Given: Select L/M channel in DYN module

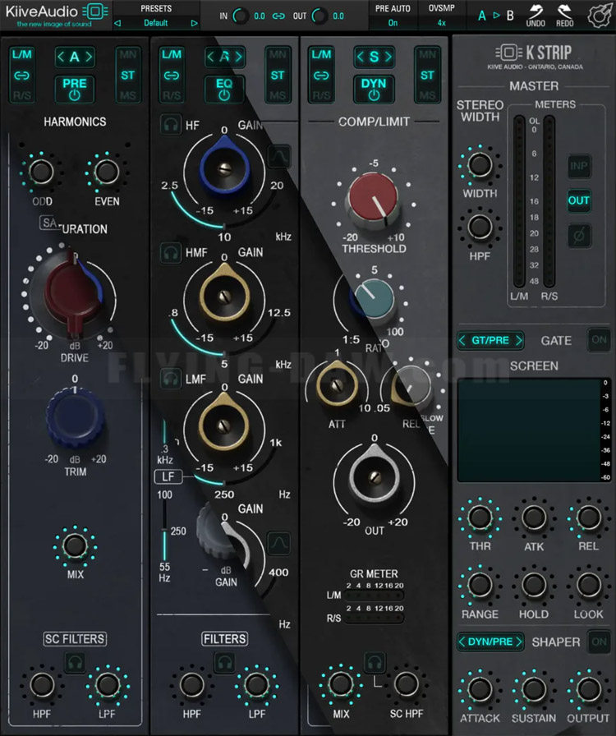Looking at the screenshot, I should click(321, 54).
